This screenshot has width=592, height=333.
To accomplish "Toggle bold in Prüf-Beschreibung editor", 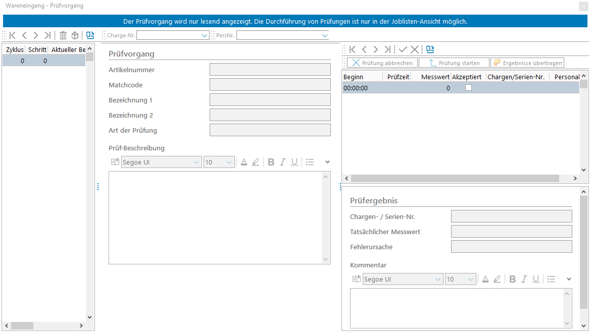I will pyautogui.click(x=271, y=162).
